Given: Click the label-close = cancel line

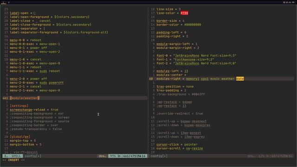Looking at the screenshot, I should coord(30,21).
